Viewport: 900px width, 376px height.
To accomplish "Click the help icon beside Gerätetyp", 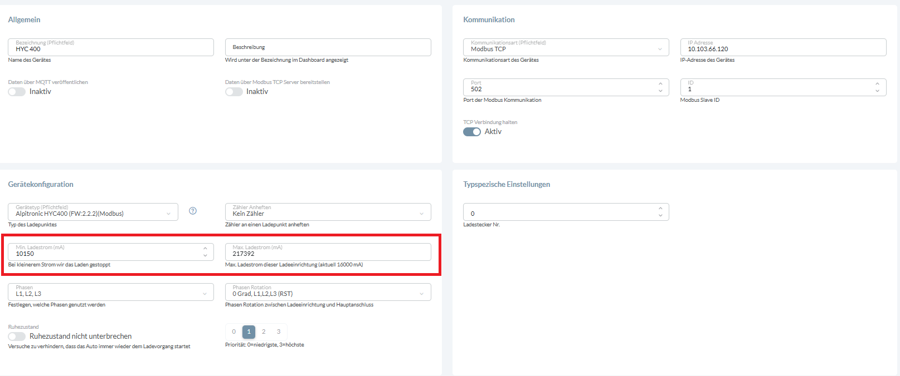I will [x=193, y=211].
